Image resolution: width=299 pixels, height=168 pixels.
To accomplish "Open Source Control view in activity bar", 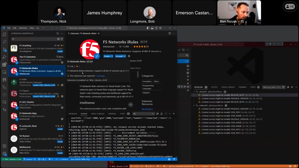I will (x=4, y=49).
